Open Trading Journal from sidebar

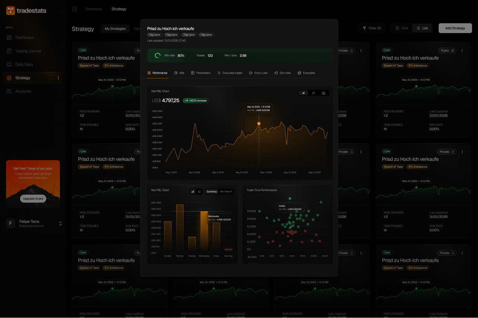click(x=28, y=51)
